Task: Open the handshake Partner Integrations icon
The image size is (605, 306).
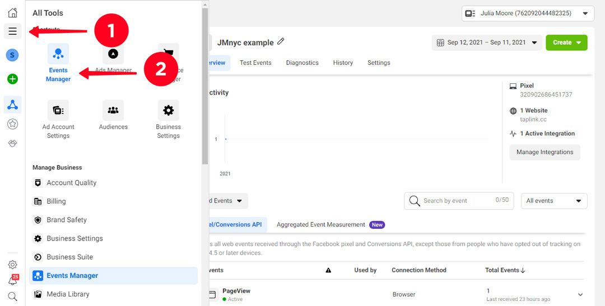Action: click(x=13, y=144)
